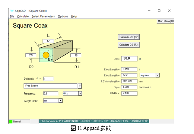
Task: Click Calculate Z0 [F2] button
Action: pyautogui.click(x=129, y=37)
